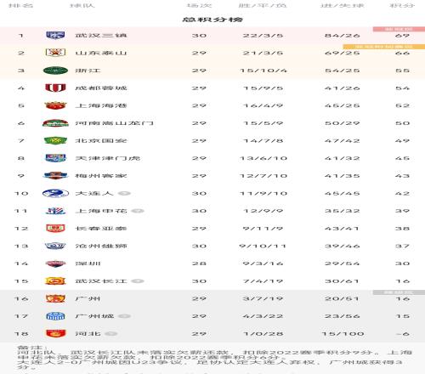Open the 河北 red team badge
The height and width of the screenshot is (374, 425).
click(55, 333)
